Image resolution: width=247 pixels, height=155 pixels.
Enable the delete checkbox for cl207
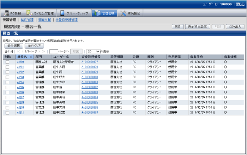(8, 98)
